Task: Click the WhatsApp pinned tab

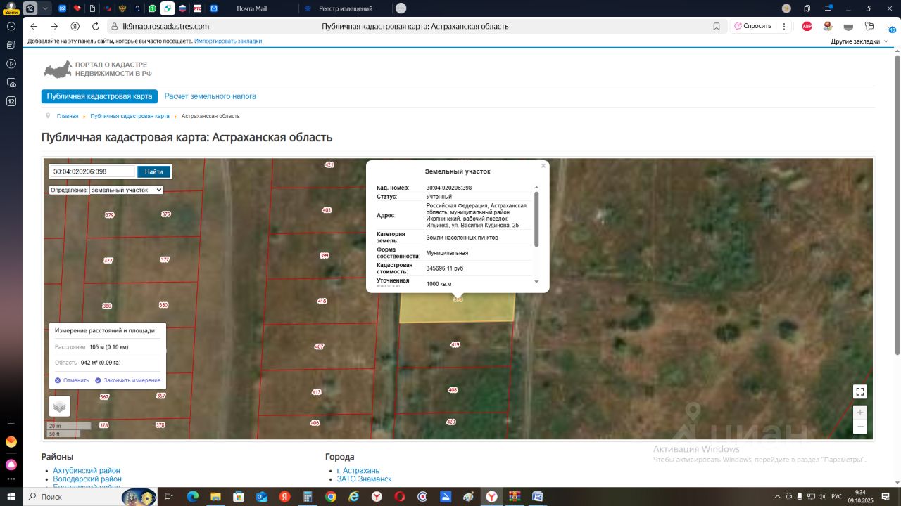Action: click(x=152, y=8)
